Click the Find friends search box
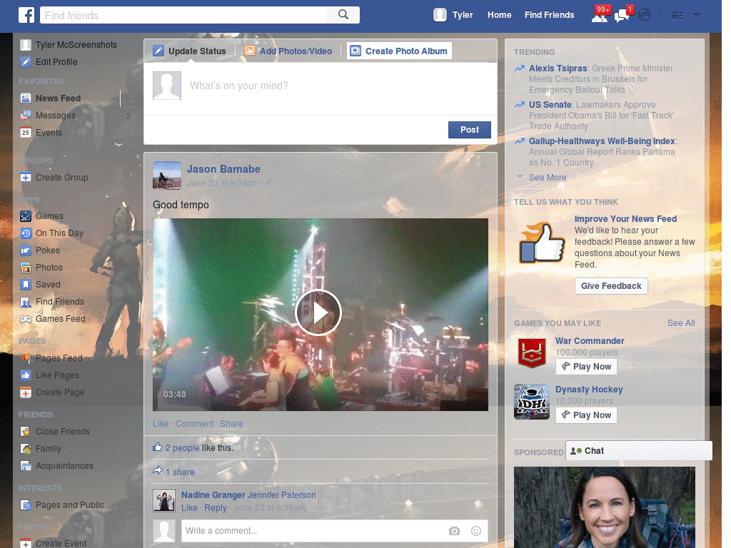 coord(183,16)
